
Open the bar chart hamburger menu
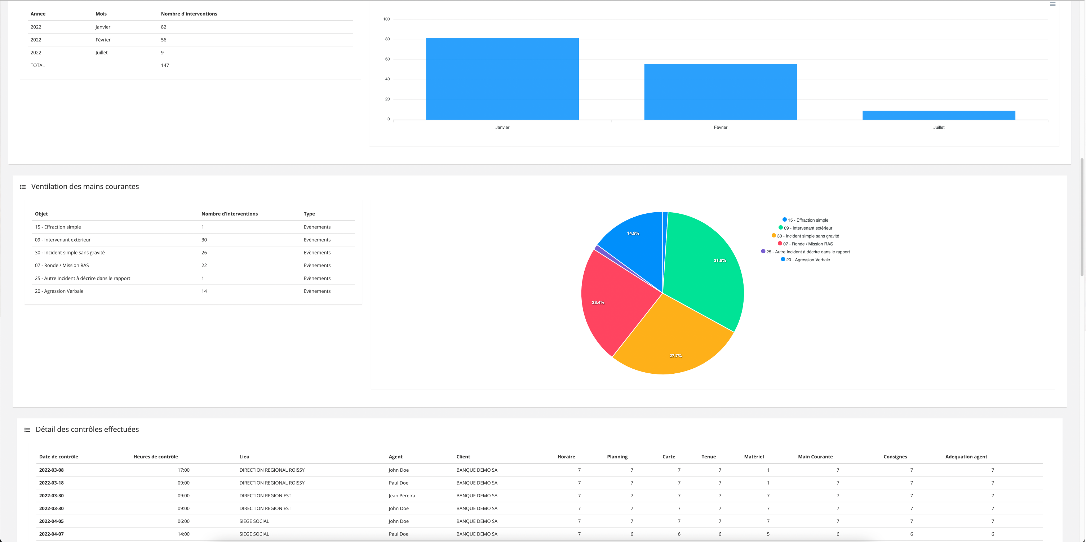click(1052, 4)
